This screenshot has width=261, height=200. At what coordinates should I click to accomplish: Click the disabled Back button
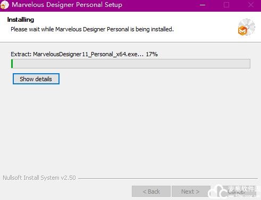[x=151, y=191]
